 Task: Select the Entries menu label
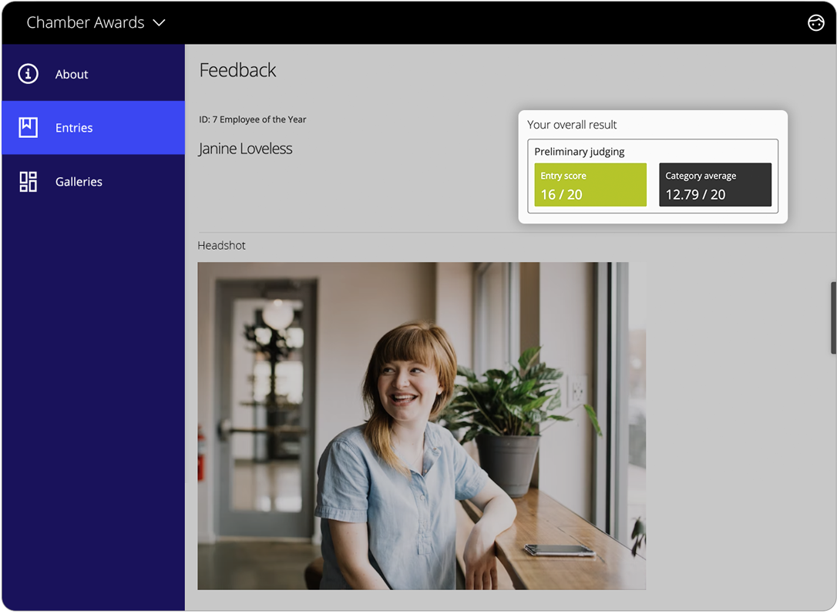point(74,129)
